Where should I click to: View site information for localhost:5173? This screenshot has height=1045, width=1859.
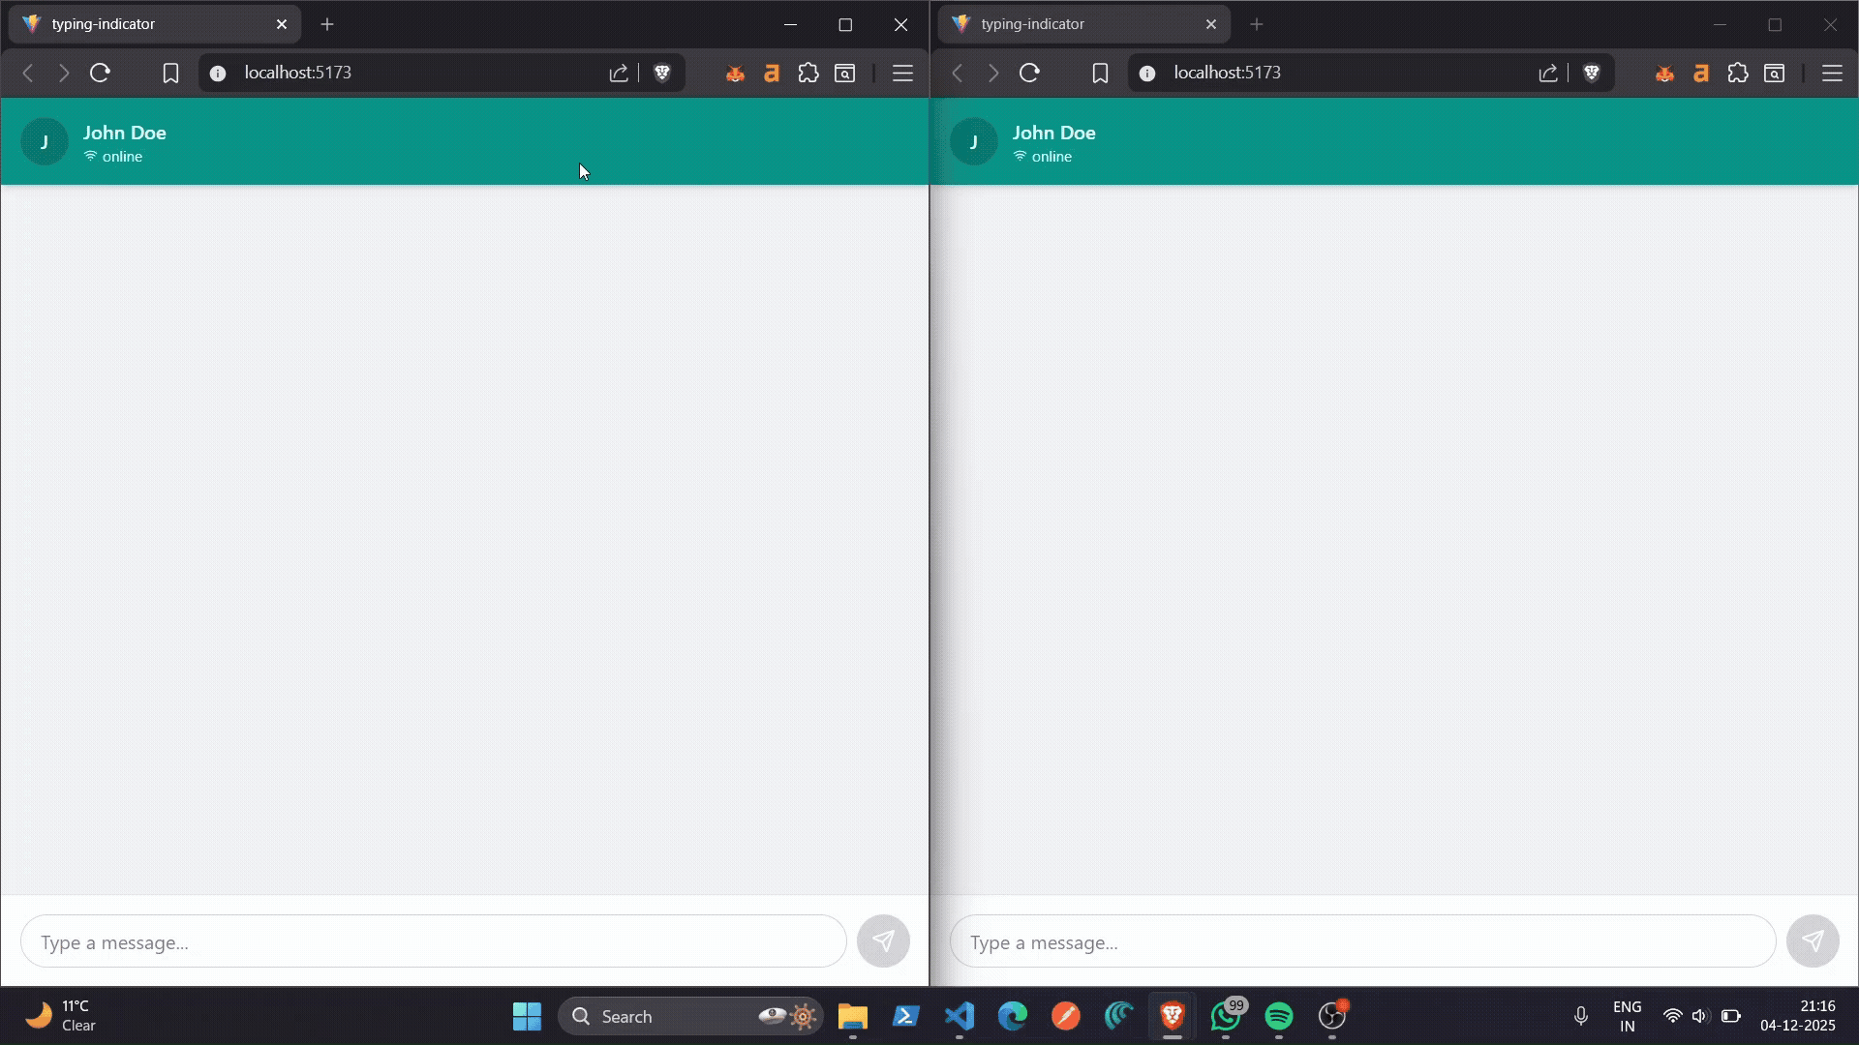[x=217, y=73]
